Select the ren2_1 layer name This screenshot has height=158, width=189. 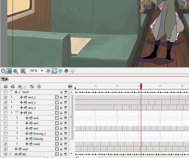click(32, 103)
